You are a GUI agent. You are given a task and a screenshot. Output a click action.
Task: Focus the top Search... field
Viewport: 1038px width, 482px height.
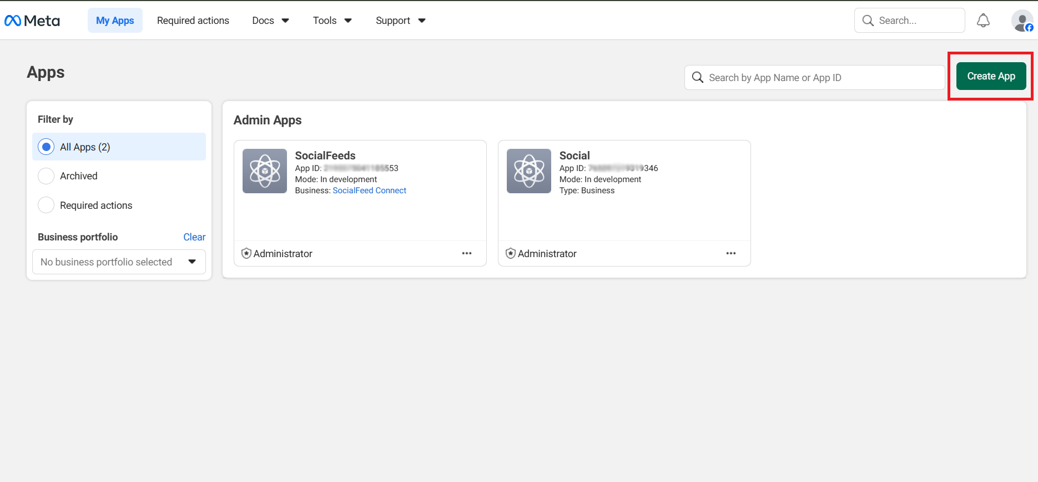click(909, 21)
